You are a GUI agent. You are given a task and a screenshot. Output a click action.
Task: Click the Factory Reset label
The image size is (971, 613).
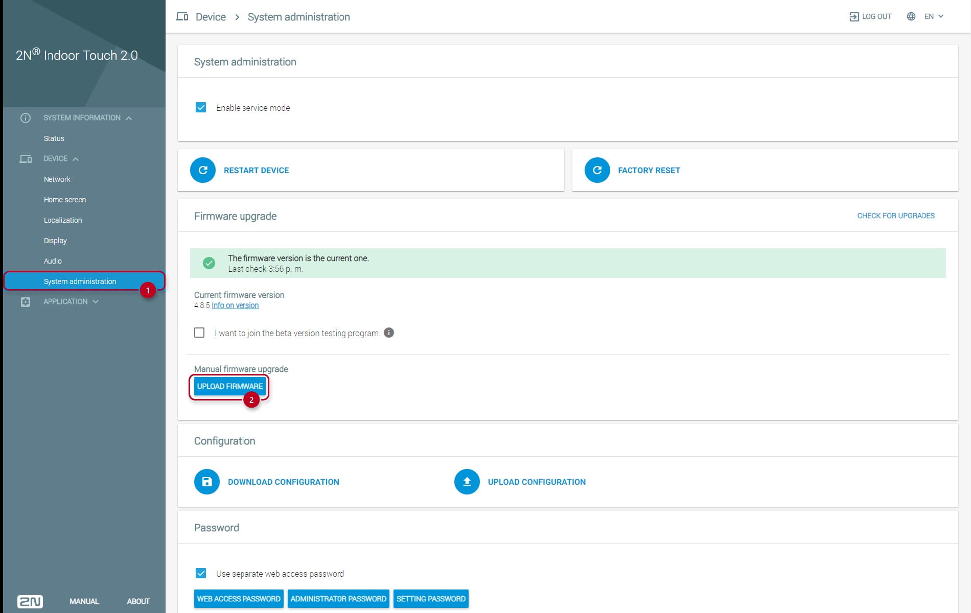(649, 170)
